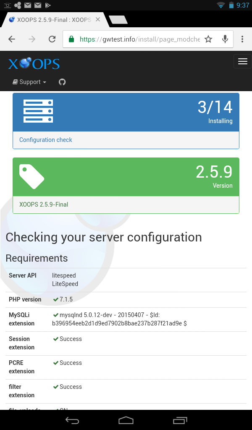Image resolution: width=252 pixels, height=430 pixels.
Task: Click Checking your server configuration heading
Action: pos(104,237)
